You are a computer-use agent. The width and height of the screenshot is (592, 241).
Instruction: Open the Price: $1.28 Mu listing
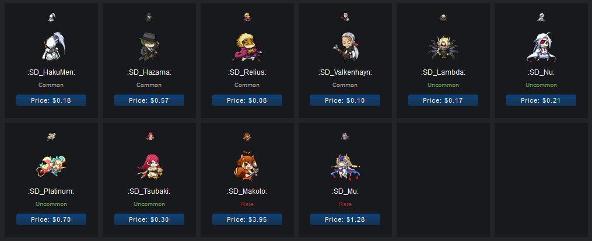click(345, 219)
